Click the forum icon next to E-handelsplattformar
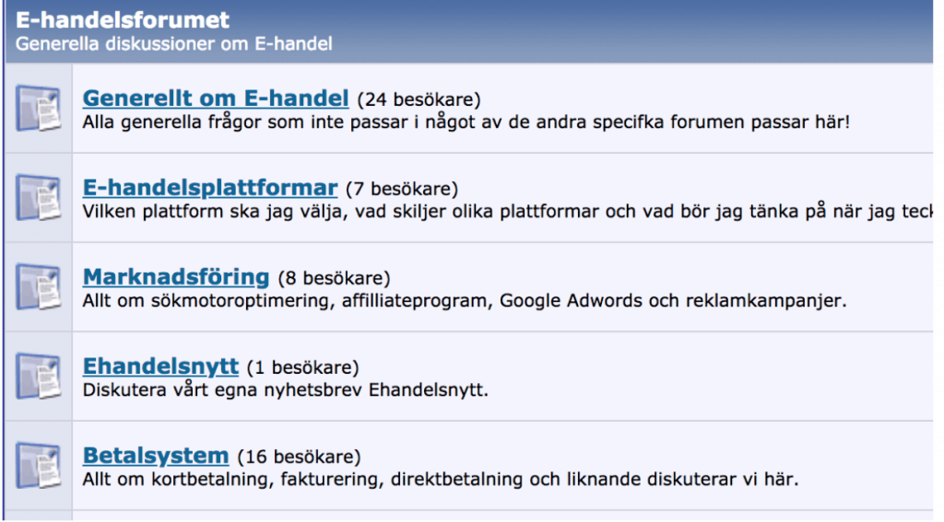The width and height of the screenshot is (944, 522). tap(39, 198)
